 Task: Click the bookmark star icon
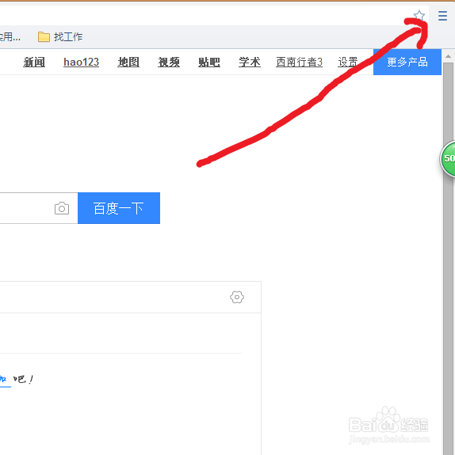(419, 15)
